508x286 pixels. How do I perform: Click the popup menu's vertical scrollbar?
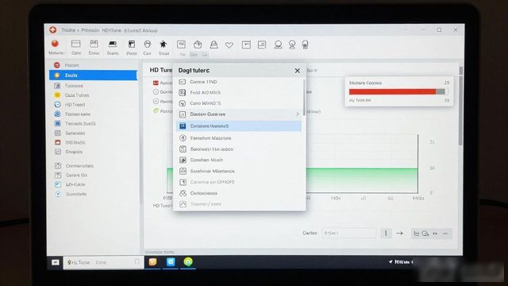[x=304, y=97]
